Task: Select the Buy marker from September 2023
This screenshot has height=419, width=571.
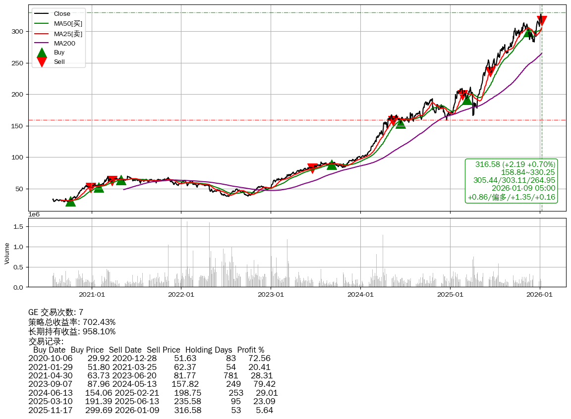Action: click(332, 164)
